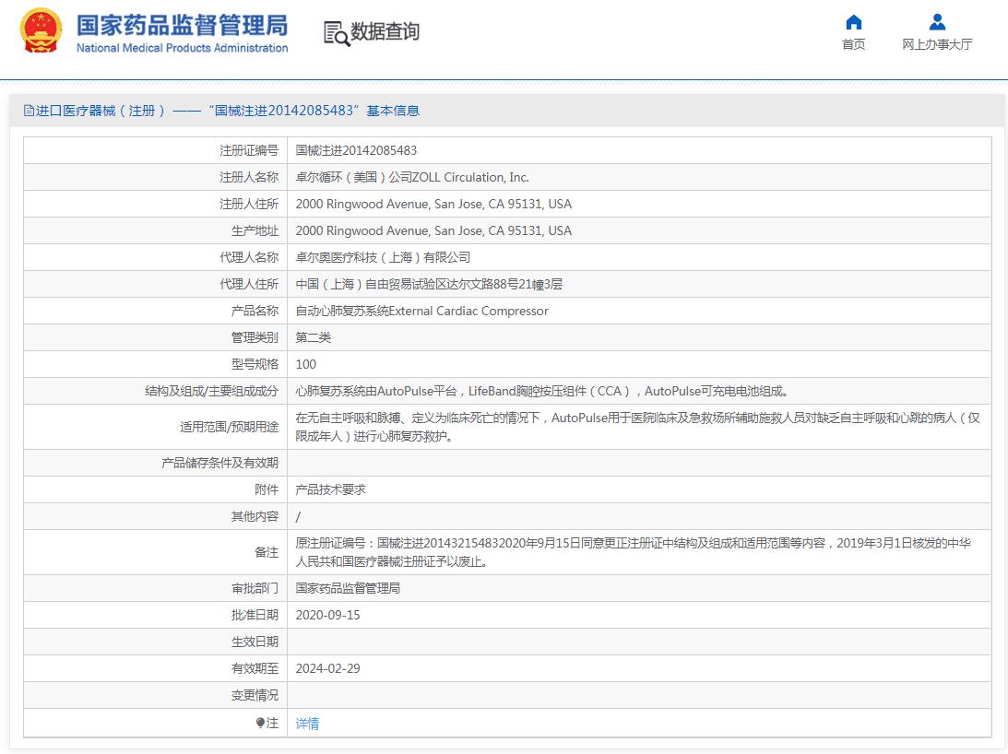Select the 产品技术要求 attachment text
Image resolution: width=1008 pixels, height=754 pixels.
coord(330,489)
